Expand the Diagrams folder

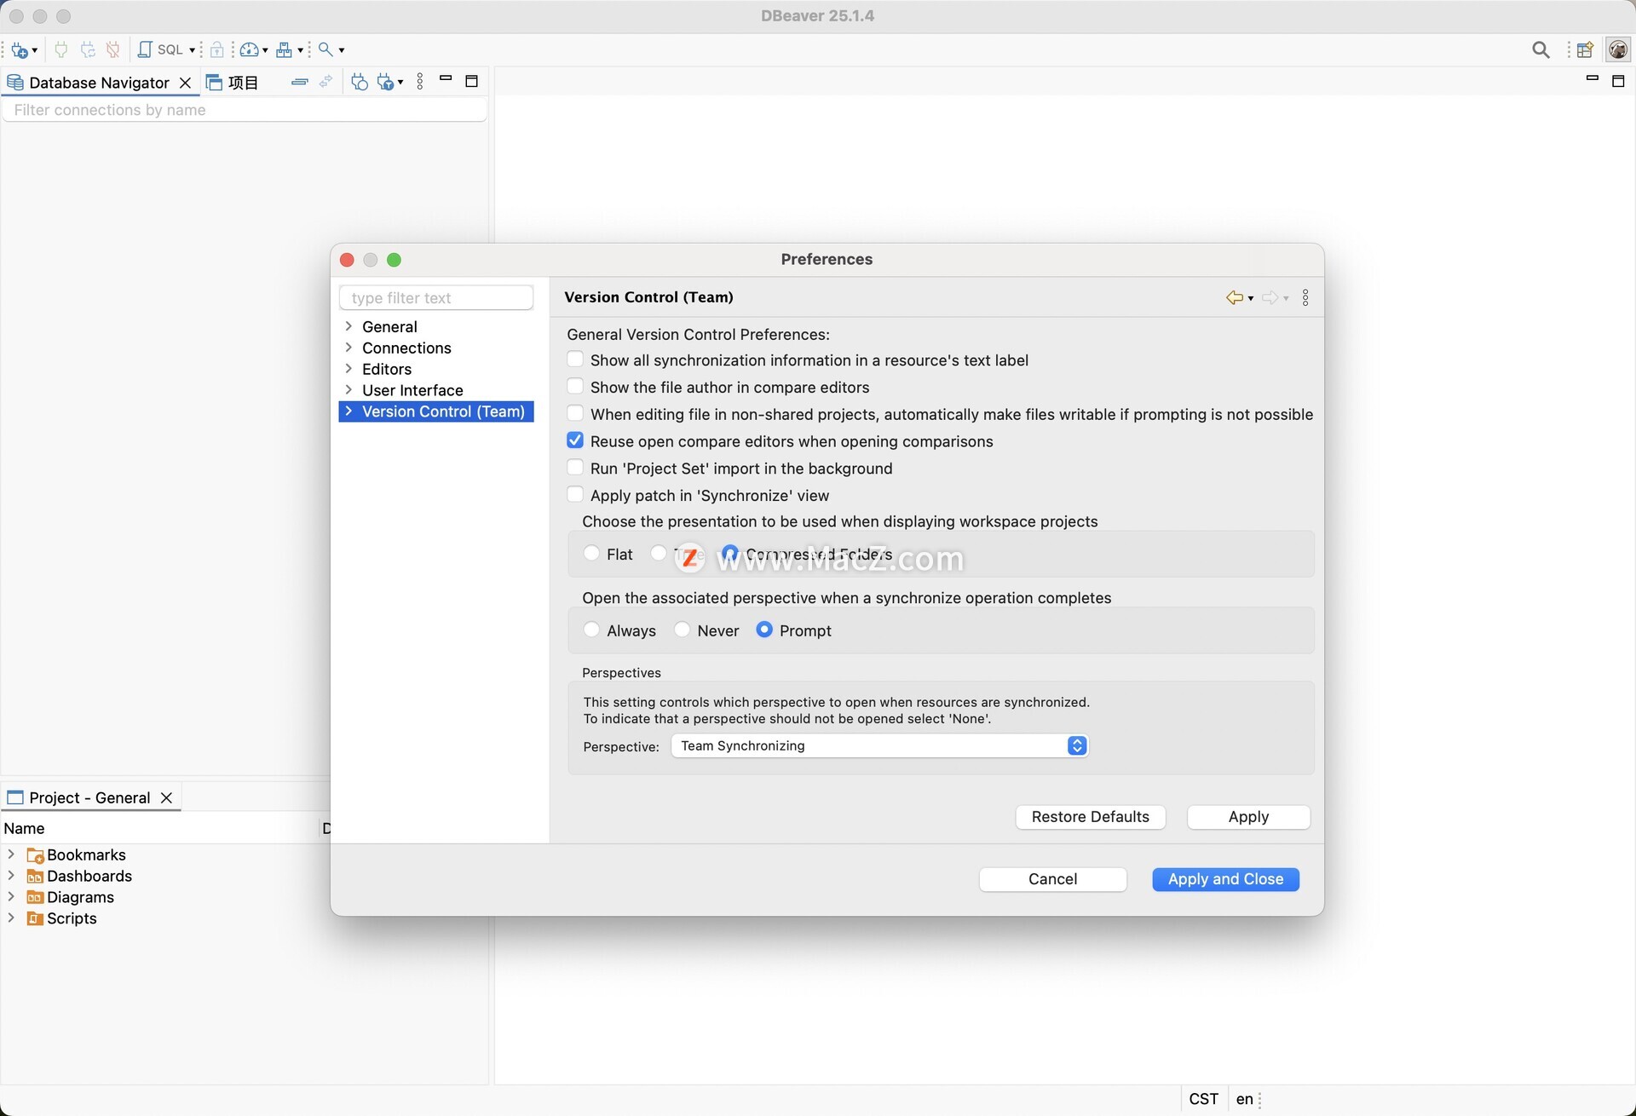tap(11, 896)
